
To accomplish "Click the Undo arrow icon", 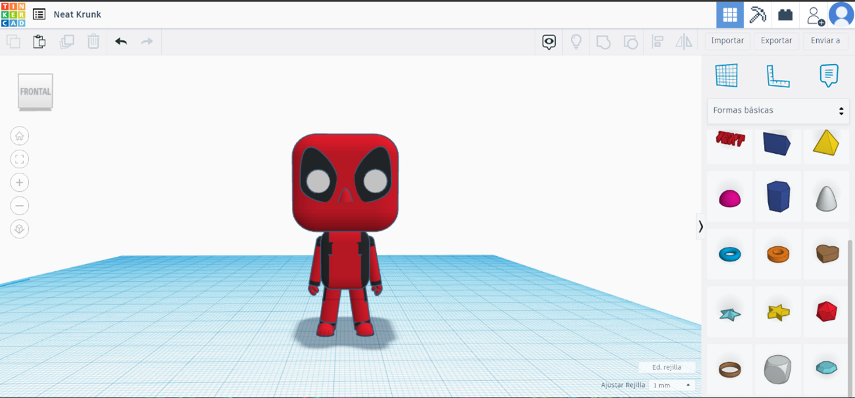I will point(120,41).
